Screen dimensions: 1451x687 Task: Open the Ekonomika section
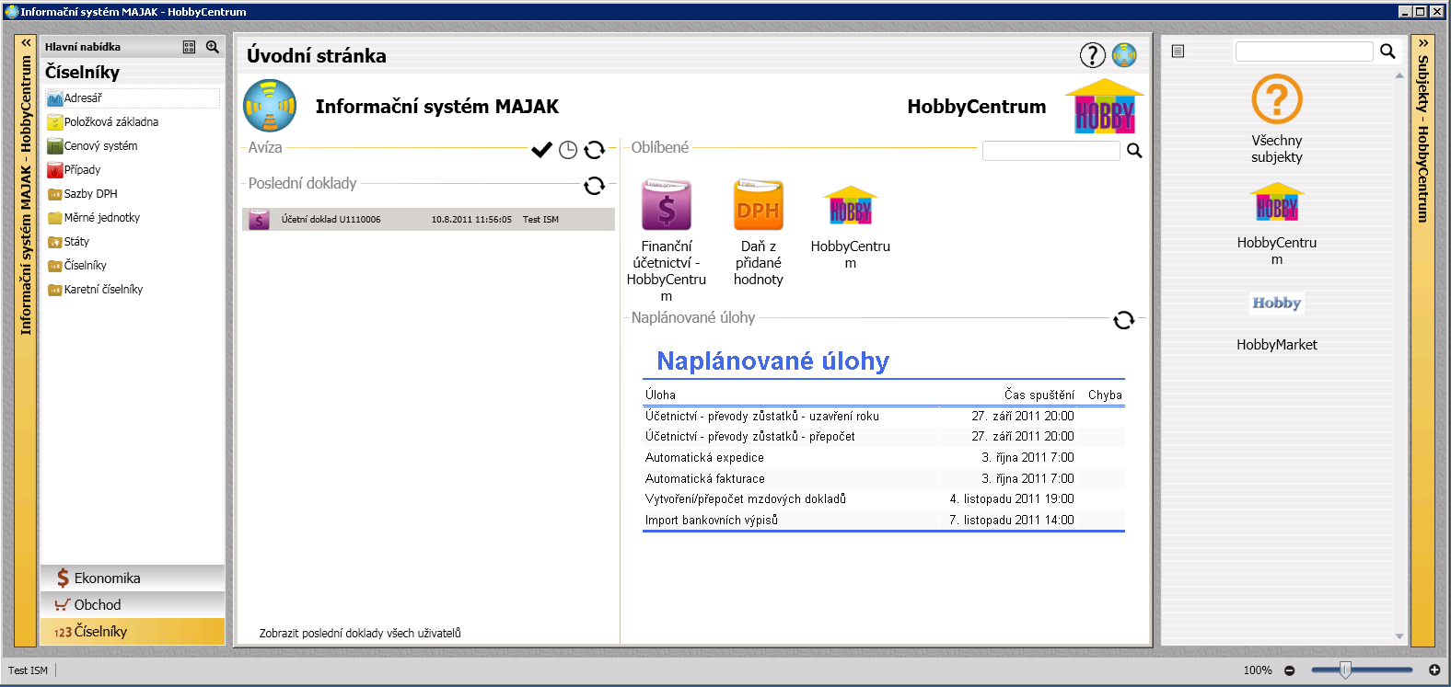click(x=107, y=578)
